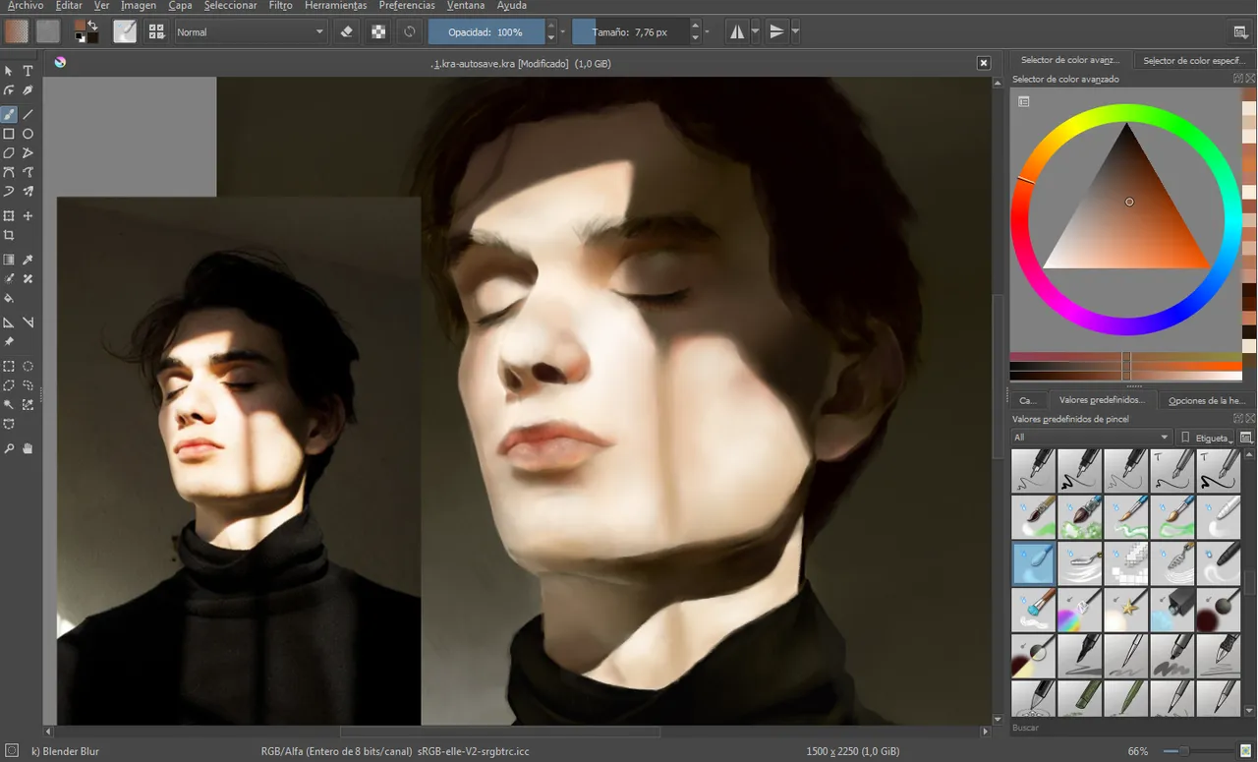Expand the brush size options arrow
The width and height of the screenshot is (1258, 762).
708,31
